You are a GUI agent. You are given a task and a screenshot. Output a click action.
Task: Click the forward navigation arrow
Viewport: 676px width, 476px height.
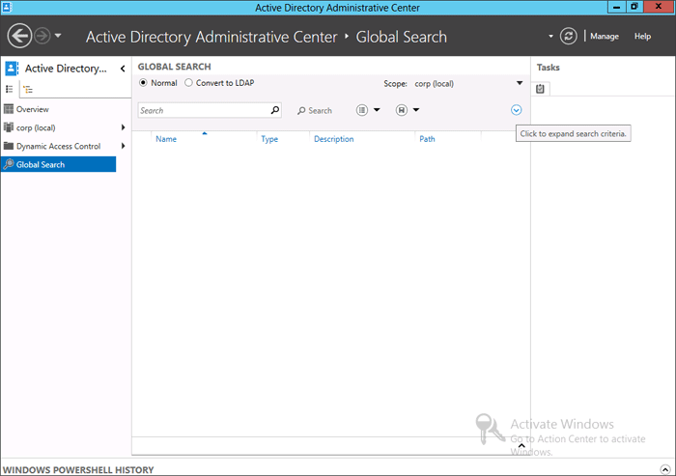[42, 36]
